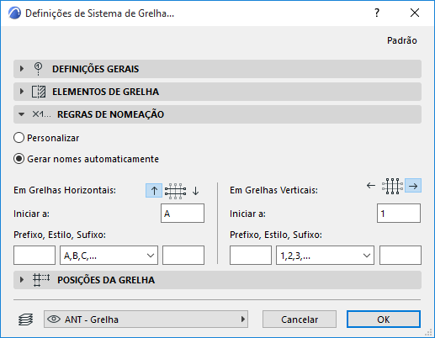Click the Archicad logo in title bar

click(14, 13)
